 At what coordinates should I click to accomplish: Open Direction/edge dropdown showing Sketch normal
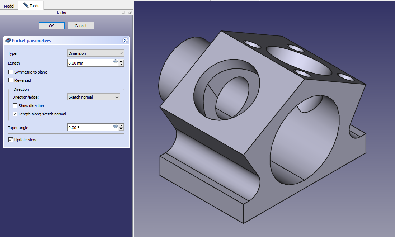click(x=94, y=97)
